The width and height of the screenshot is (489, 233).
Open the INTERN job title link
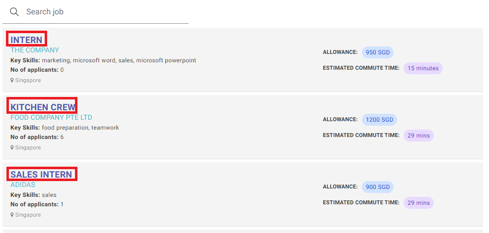click(x=26, y=40)
